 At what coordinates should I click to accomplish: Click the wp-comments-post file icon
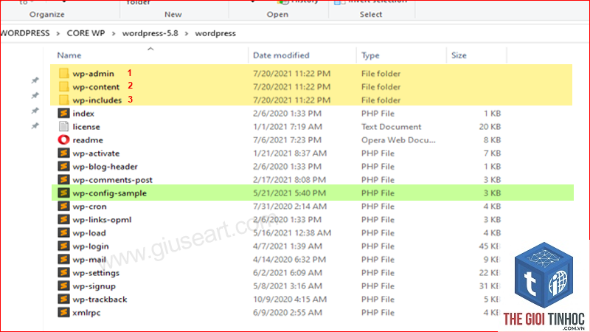pyautogui.click(x=63, y=179)
